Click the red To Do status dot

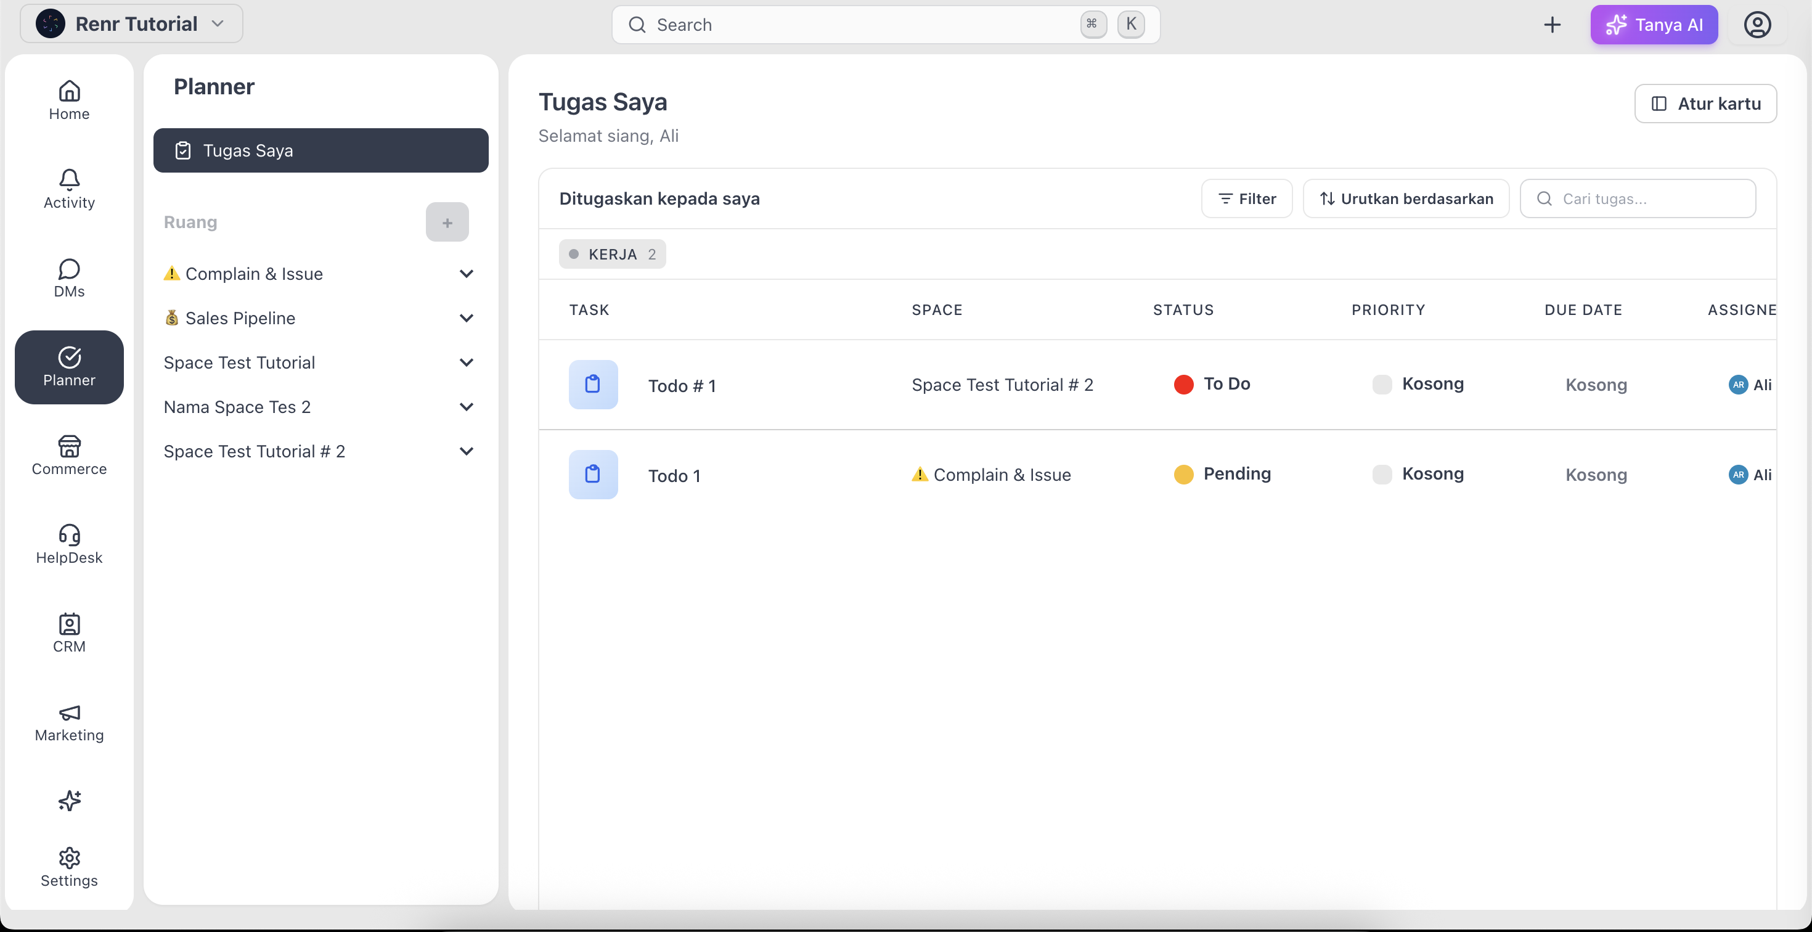[1184, 384]
